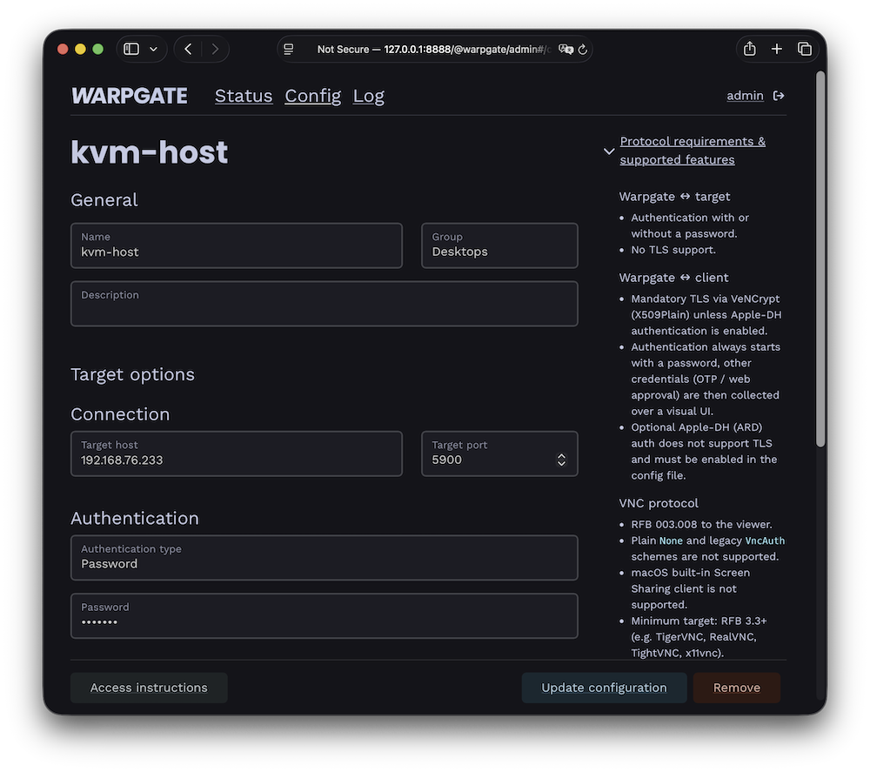This screenshot has height=772, width=870.
Task: Click the 'VNC protocol' heading
Action: click(x=659, y=503)
